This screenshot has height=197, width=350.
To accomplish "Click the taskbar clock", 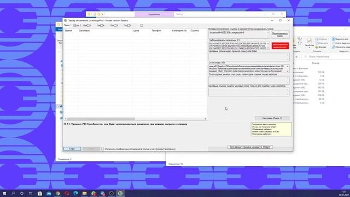I will (x=344, y=193).
